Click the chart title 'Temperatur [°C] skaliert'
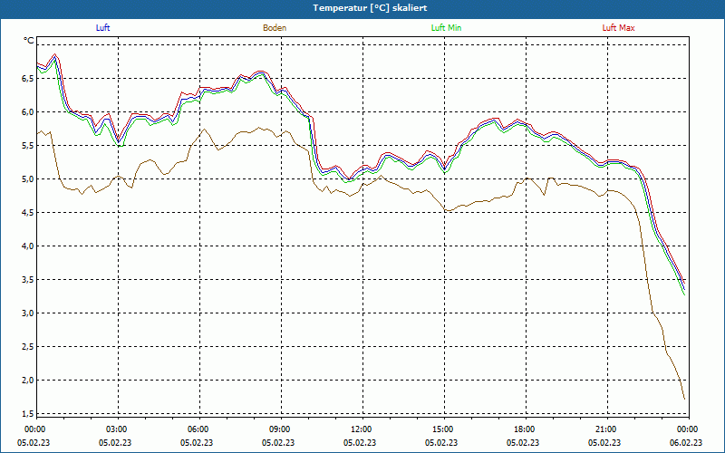The height and width of the screenshot is (453, 725). [x=370, y=8]
